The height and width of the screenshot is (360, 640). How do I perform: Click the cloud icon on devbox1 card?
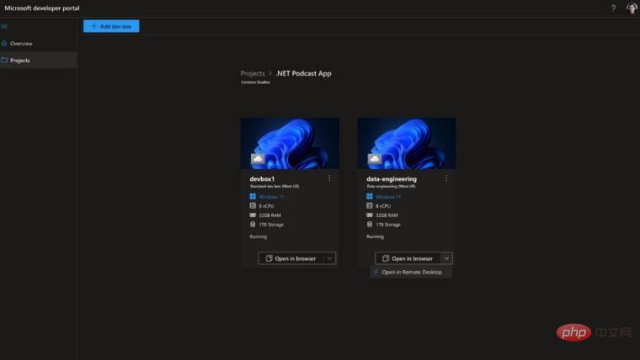tap(258, 159)
